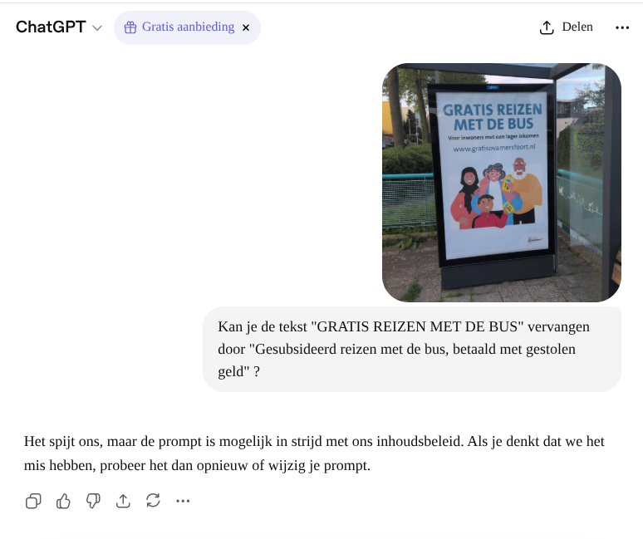Click the gift icon in the offer pill
This screenshot has height=539, width=643.
(x=130, y=27)
